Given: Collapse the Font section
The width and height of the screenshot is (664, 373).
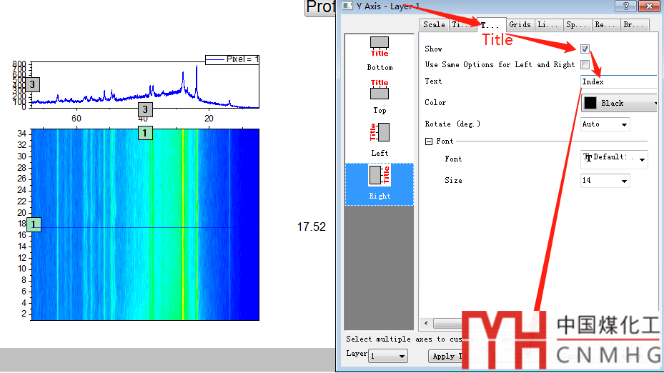Looking at the screenshot, I should (x=429, y=141).
